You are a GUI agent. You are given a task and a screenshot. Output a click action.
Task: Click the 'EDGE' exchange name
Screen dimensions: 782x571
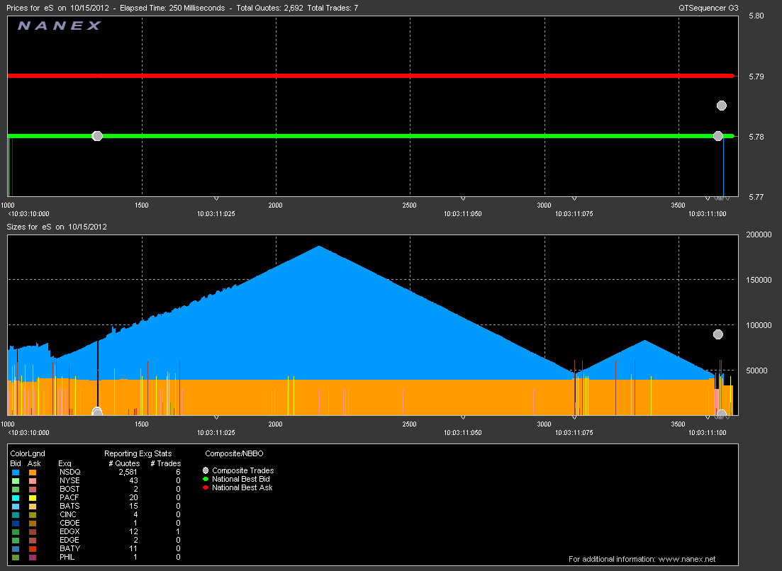69,540
